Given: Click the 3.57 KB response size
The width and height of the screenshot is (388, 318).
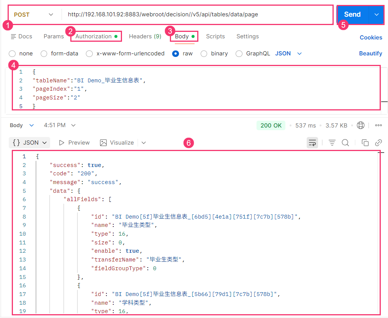Looking at the screenshot, I should click(x=336, y=126).
